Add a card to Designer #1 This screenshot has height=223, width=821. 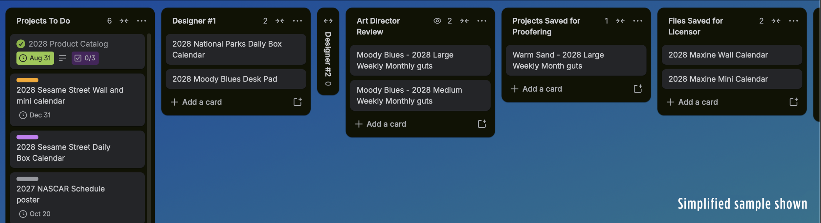(227, 102)
